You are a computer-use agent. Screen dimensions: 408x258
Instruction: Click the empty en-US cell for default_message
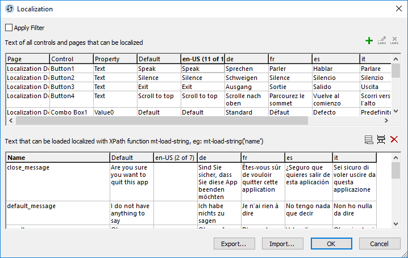(175, 213)
